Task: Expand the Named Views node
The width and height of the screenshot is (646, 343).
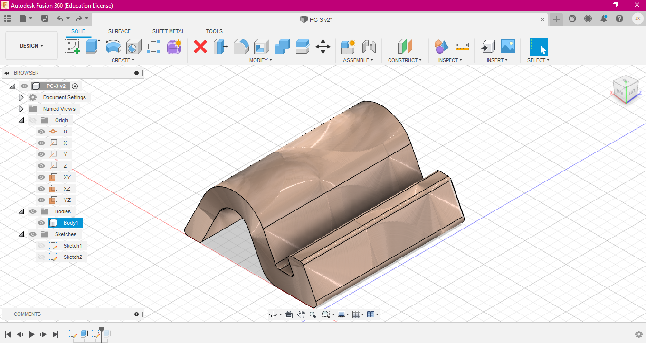Action: (x=21, y=109)
